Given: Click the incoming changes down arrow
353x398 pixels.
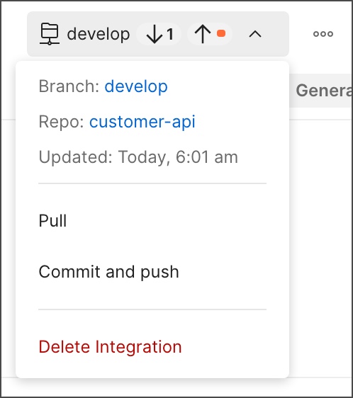Looking at the screenshot, I should (155, 34).
